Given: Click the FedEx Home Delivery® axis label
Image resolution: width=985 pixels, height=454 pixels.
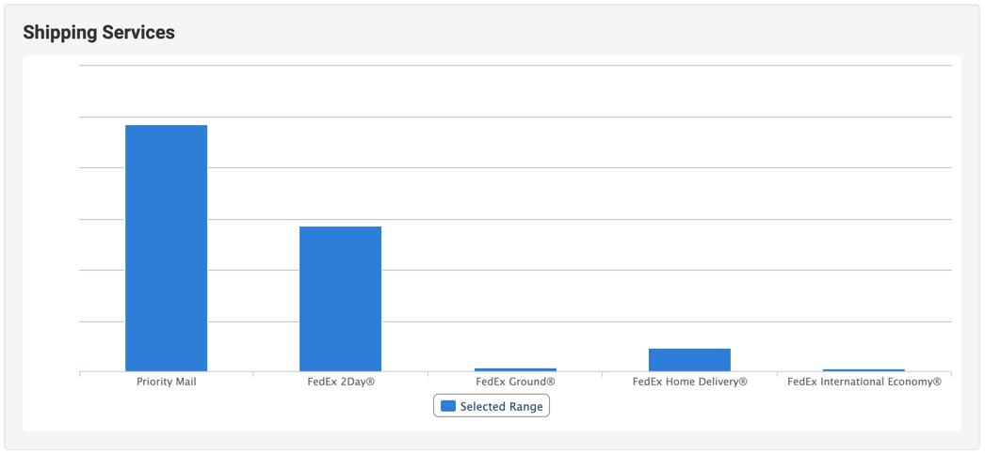Looking at the screenshot, I should click(689, 382).
